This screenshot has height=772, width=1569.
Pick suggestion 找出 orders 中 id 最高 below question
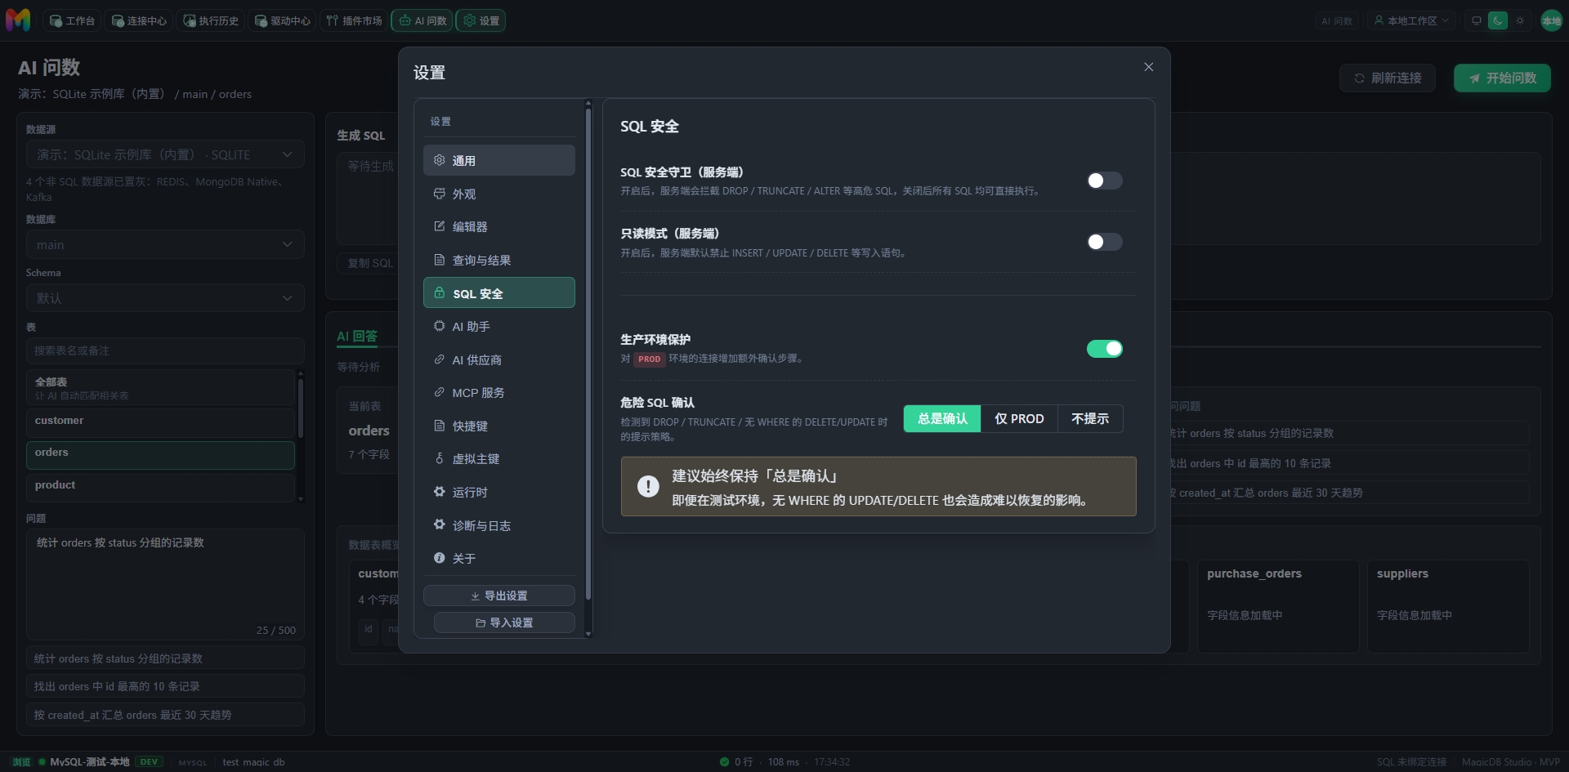tap(165, 686)
